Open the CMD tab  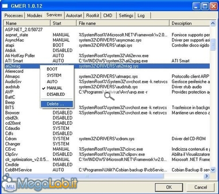[108, 15]
